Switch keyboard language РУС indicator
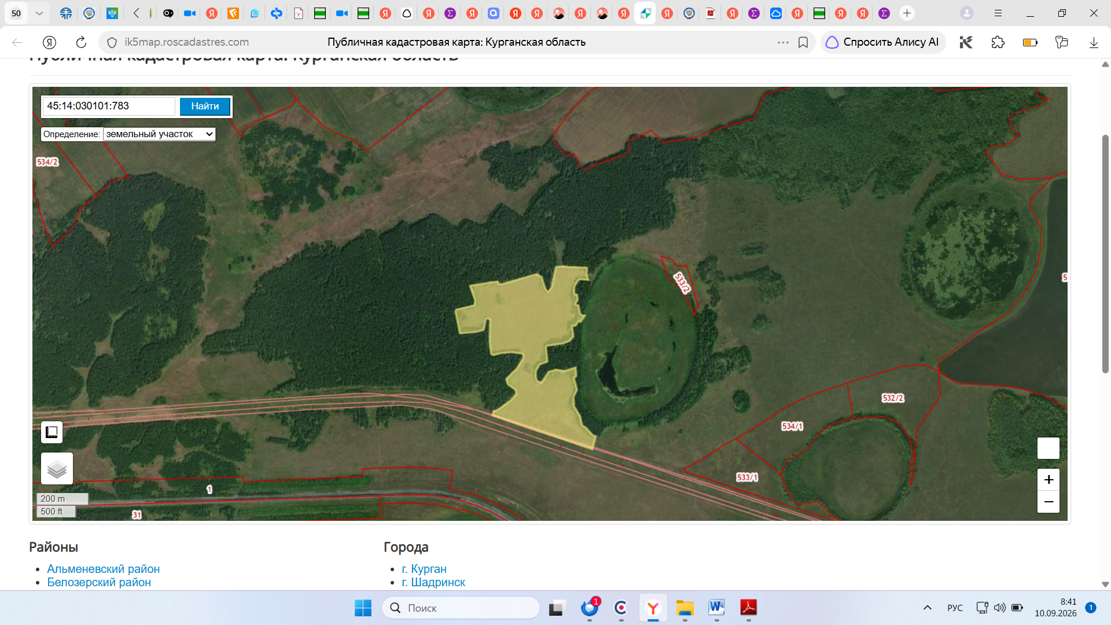Image resolution: width=1111 pixels, height=625 pixels. coord(955,608)
